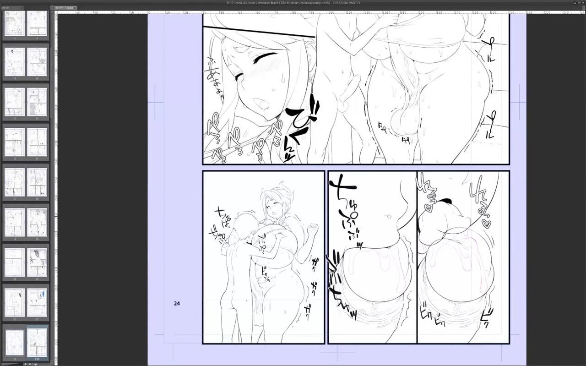Select the page 10 thumbnail
The width and height of the screenshot is (586, 366).
pyautogui.click(x=37, y=62)
